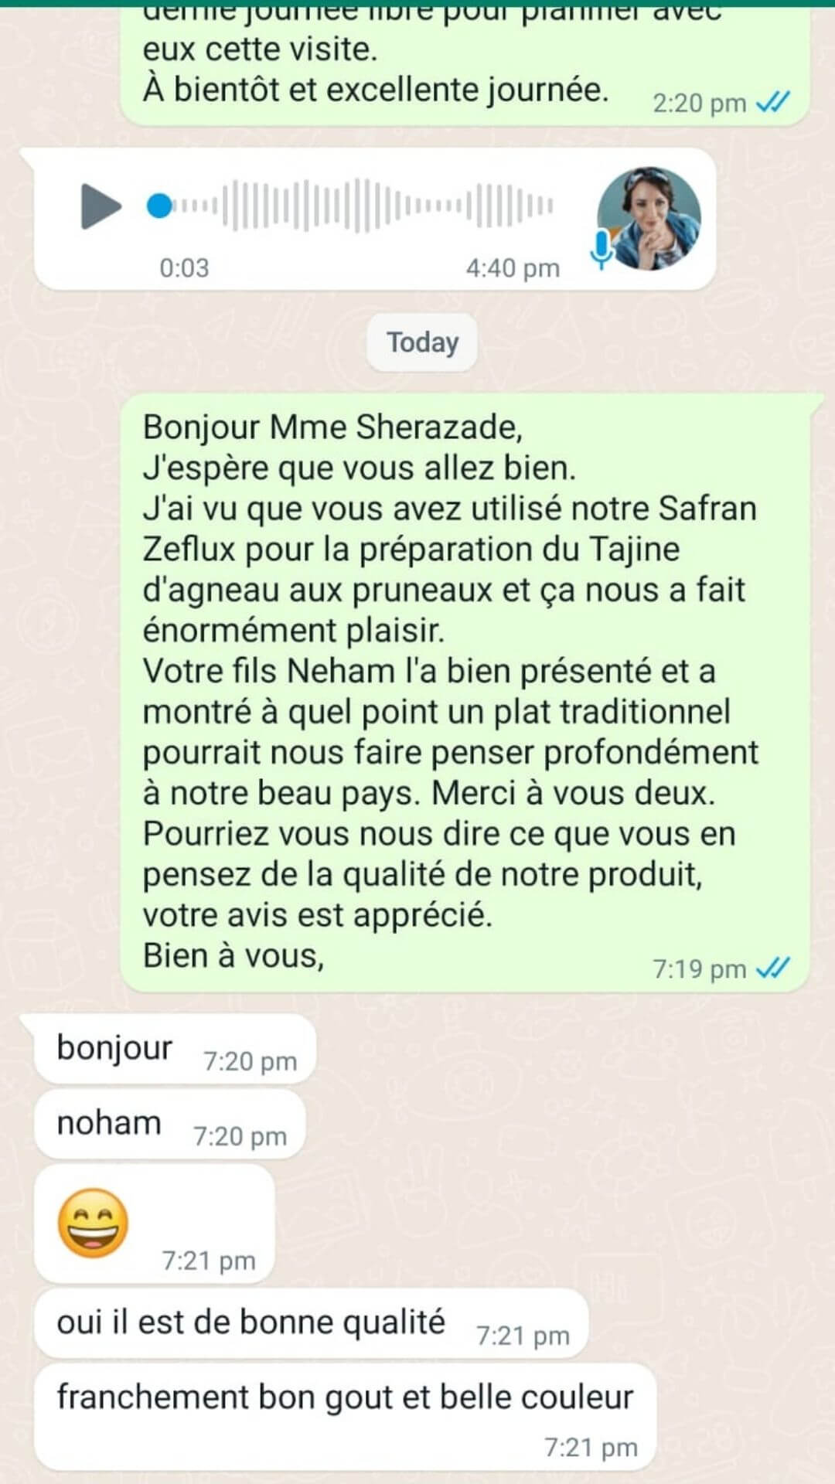
Task: Tap the 'Bonjour Mme Sherazade' green message
Action: click(465, 693)
